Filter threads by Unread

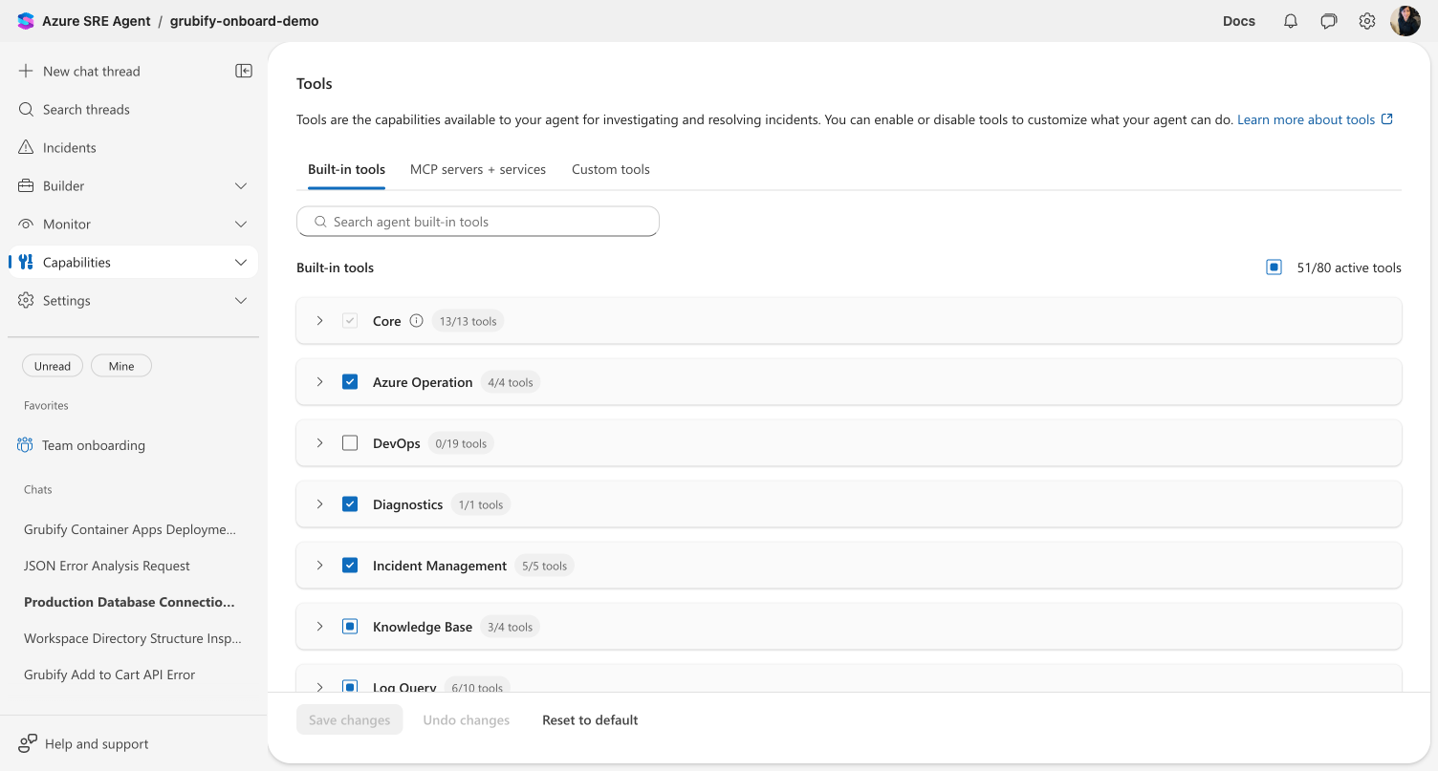53,366
